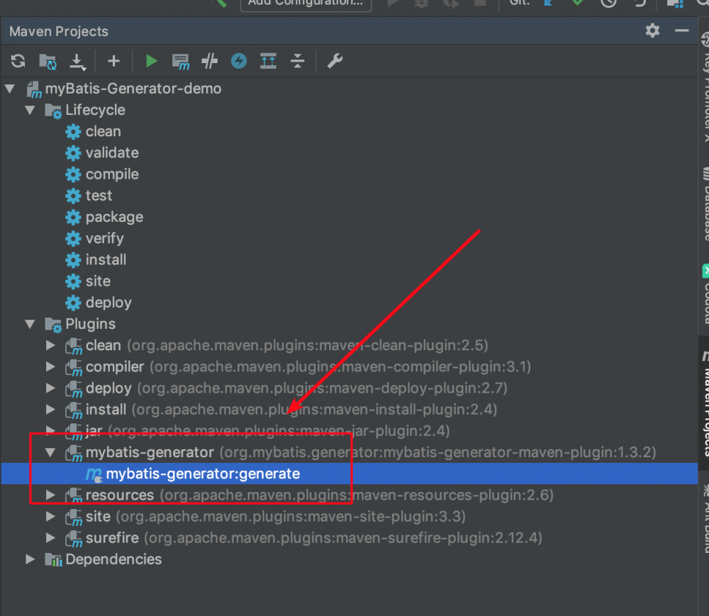
Task: Collapse the mybatis-generator plugin node
Action: (x=50, y=452)
